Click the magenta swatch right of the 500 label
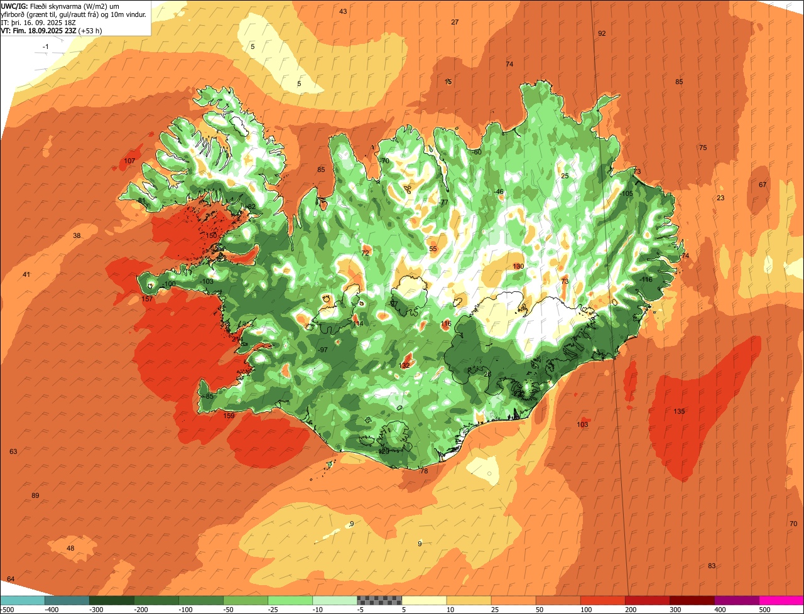Viewport: 804px width, 614px height. pos(781,600)
